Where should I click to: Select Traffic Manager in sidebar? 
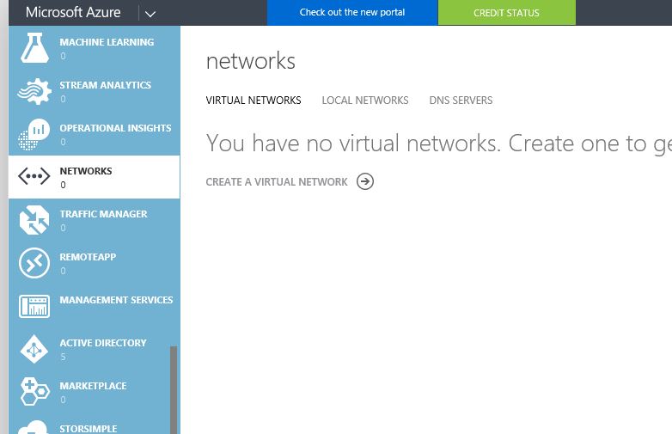(103, 214)
